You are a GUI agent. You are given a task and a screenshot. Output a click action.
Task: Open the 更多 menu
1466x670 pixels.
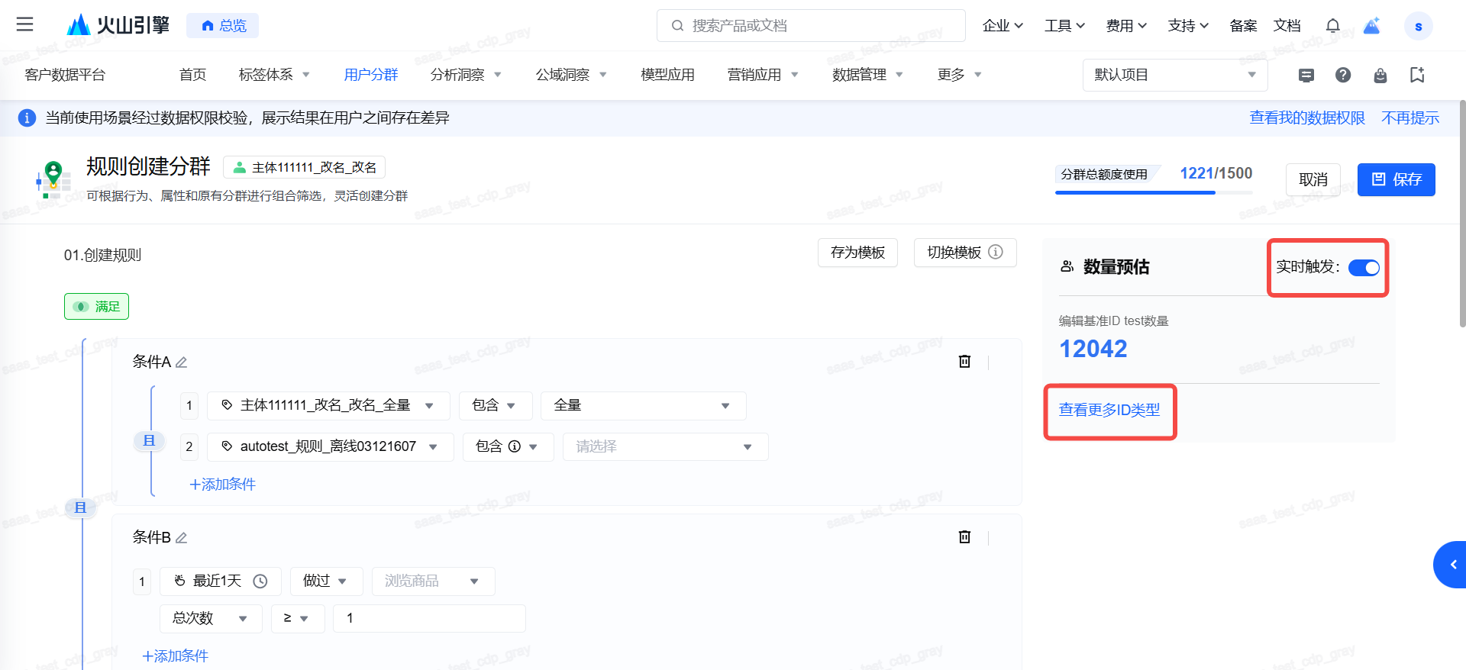[x=960, y=75]
